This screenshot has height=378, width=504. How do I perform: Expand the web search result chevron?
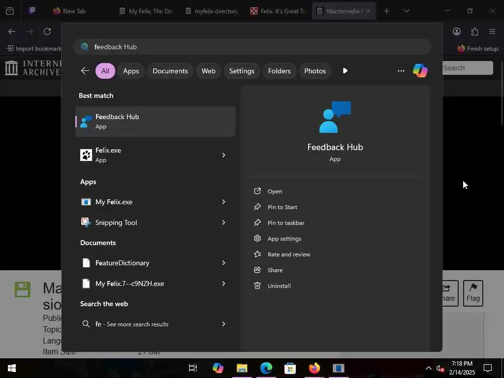(x=224, y=324)
